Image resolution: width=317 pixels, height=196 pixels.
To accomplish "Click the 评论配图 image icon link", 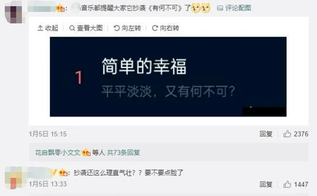I will (x=234, y=8).
